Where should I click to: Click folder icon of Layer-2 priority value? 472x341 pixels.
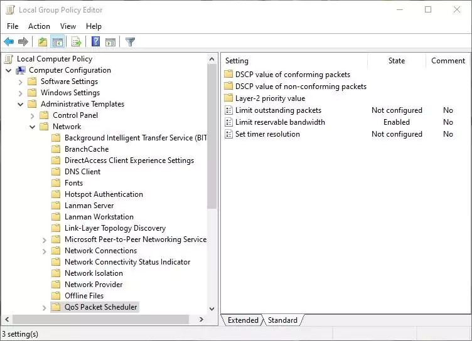click(228, 98)
